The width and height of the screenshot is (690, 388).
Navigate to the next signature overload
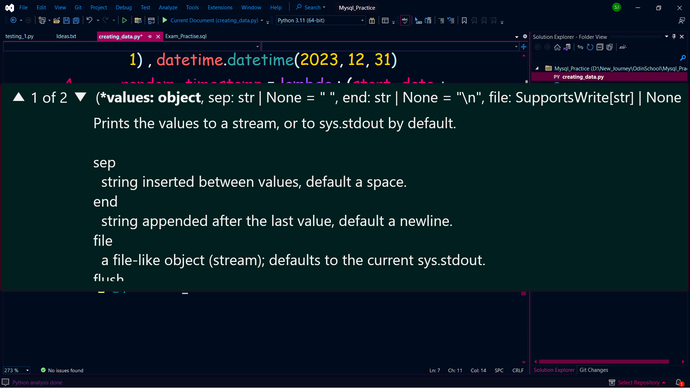click(80, 97)
